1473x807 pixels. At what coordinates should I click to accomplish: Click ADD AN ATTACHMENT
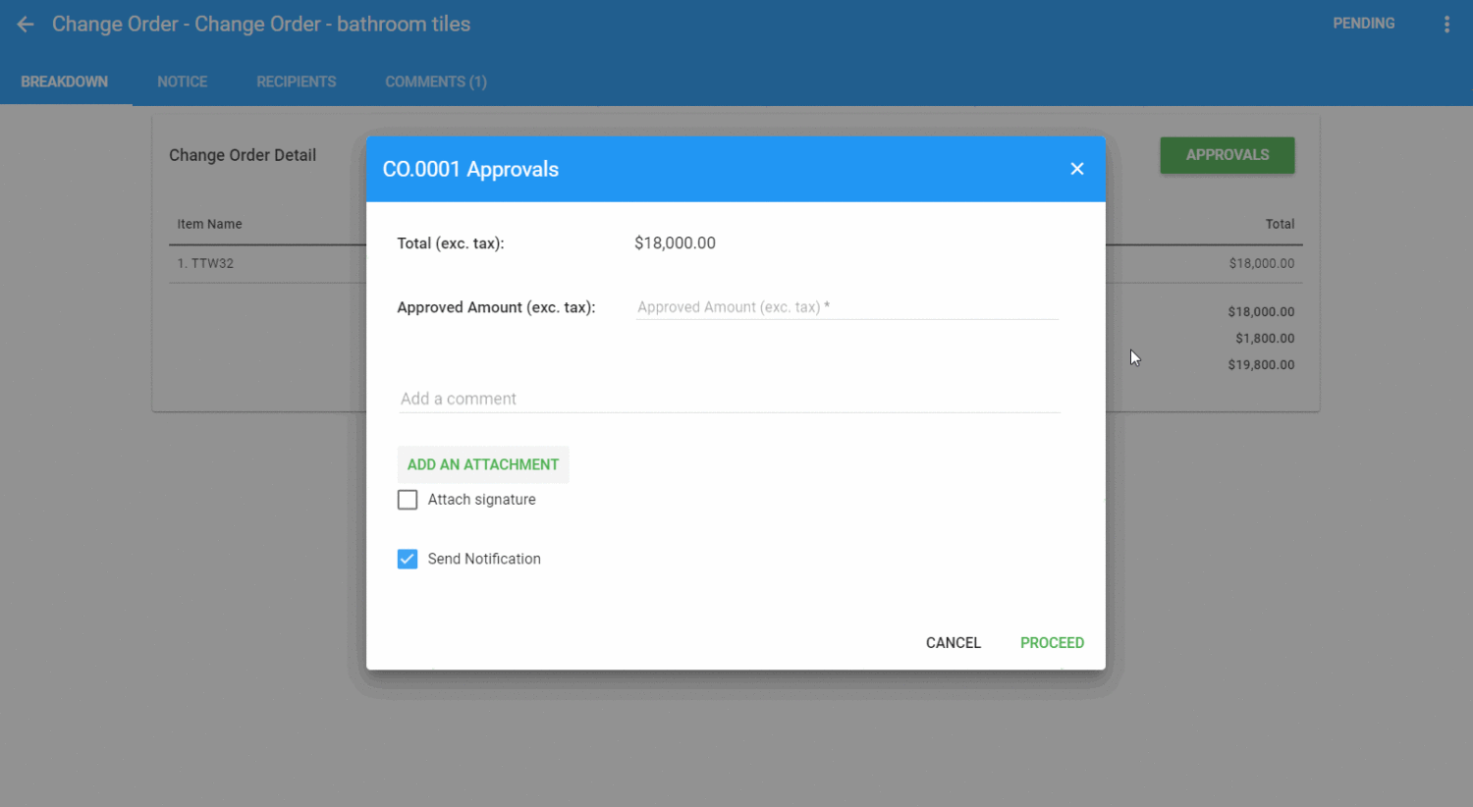click(x=482, y=463)
